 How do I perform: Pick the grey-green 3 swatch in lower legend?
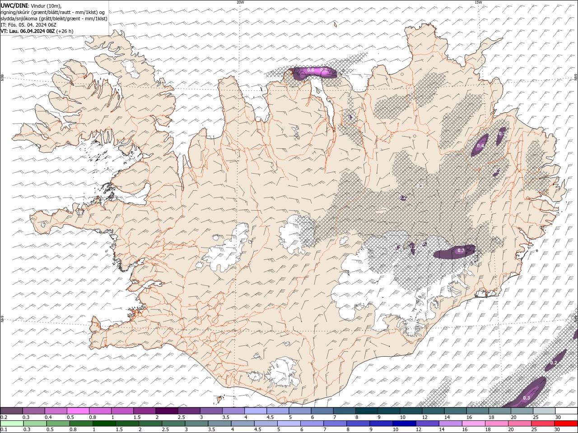coord(196,423)
